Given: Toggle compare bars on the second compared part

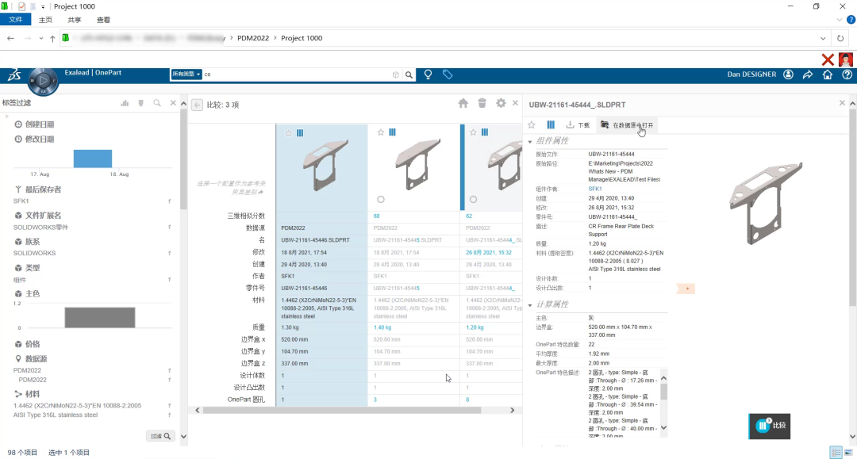Looking at the screenshot, I should [x=393, y=132].
